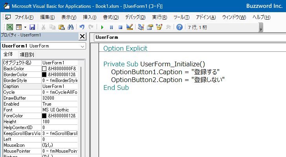Open the Toolbox wrench icon
The width and height of the screenshot is (286, 157).
click(x=169, y=27)
